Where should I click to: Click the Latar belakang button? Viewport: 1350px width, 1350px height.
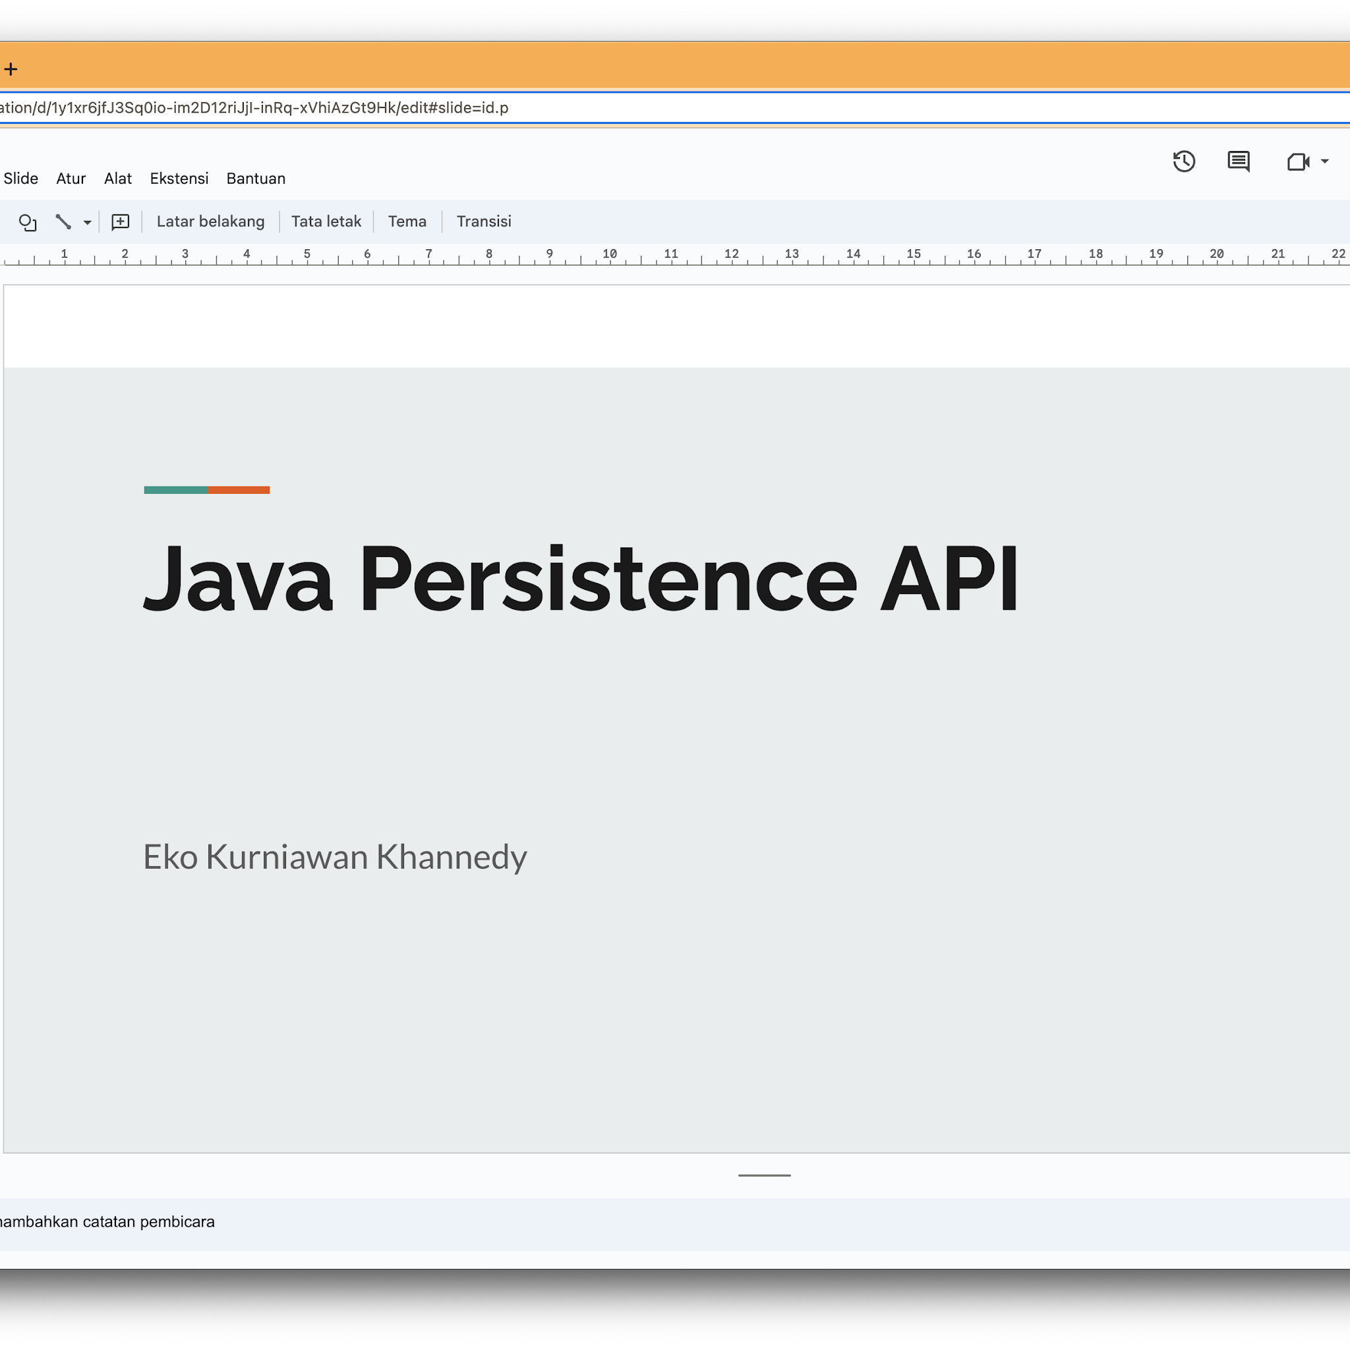click(210, 221)
